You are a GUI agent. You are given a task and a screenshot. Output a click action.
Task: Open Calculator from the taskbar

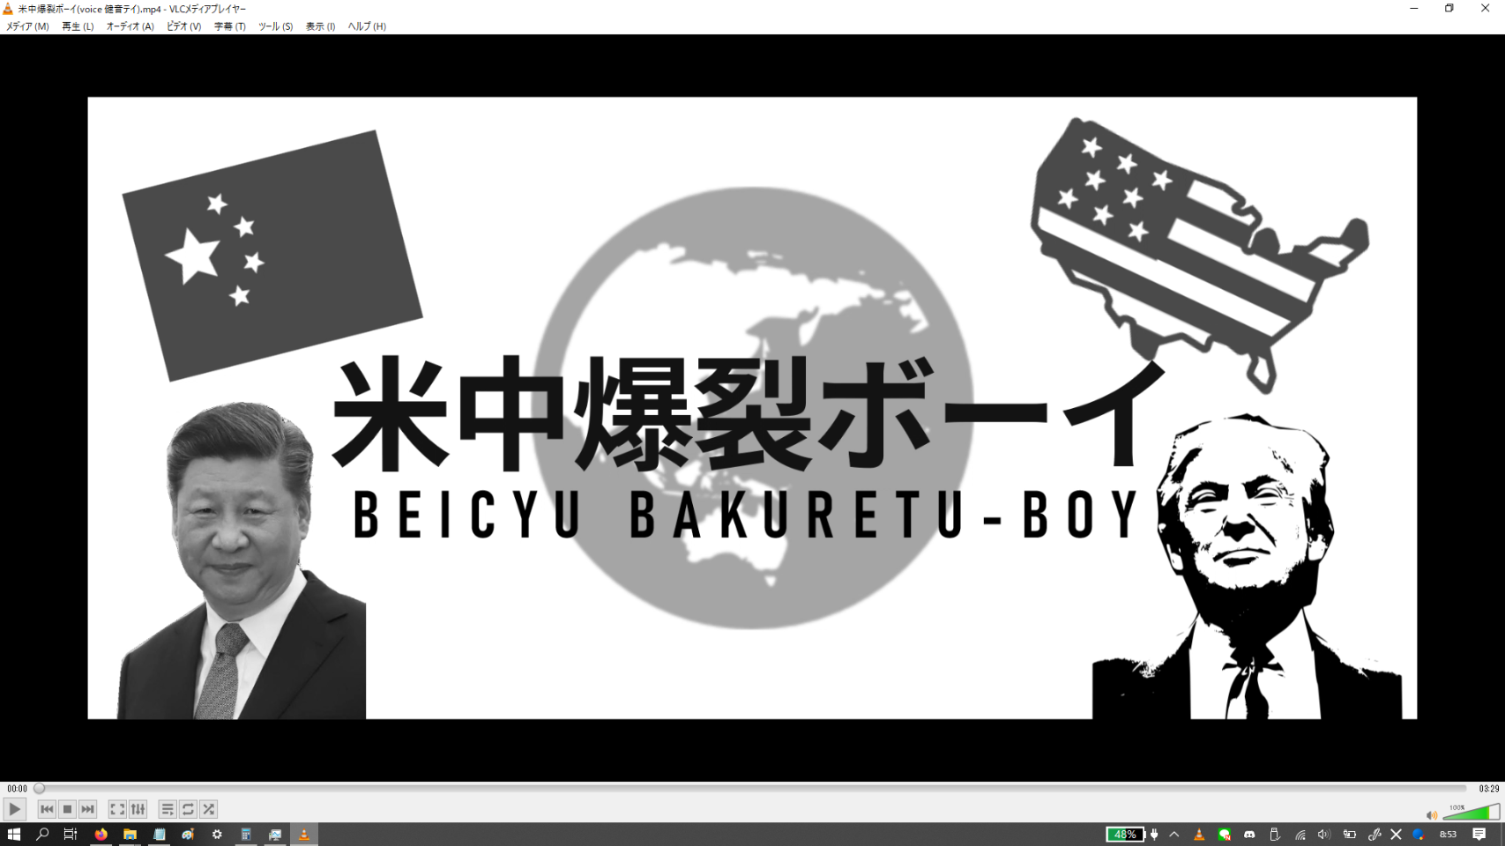pyautogui.click(x=246, y=835)
